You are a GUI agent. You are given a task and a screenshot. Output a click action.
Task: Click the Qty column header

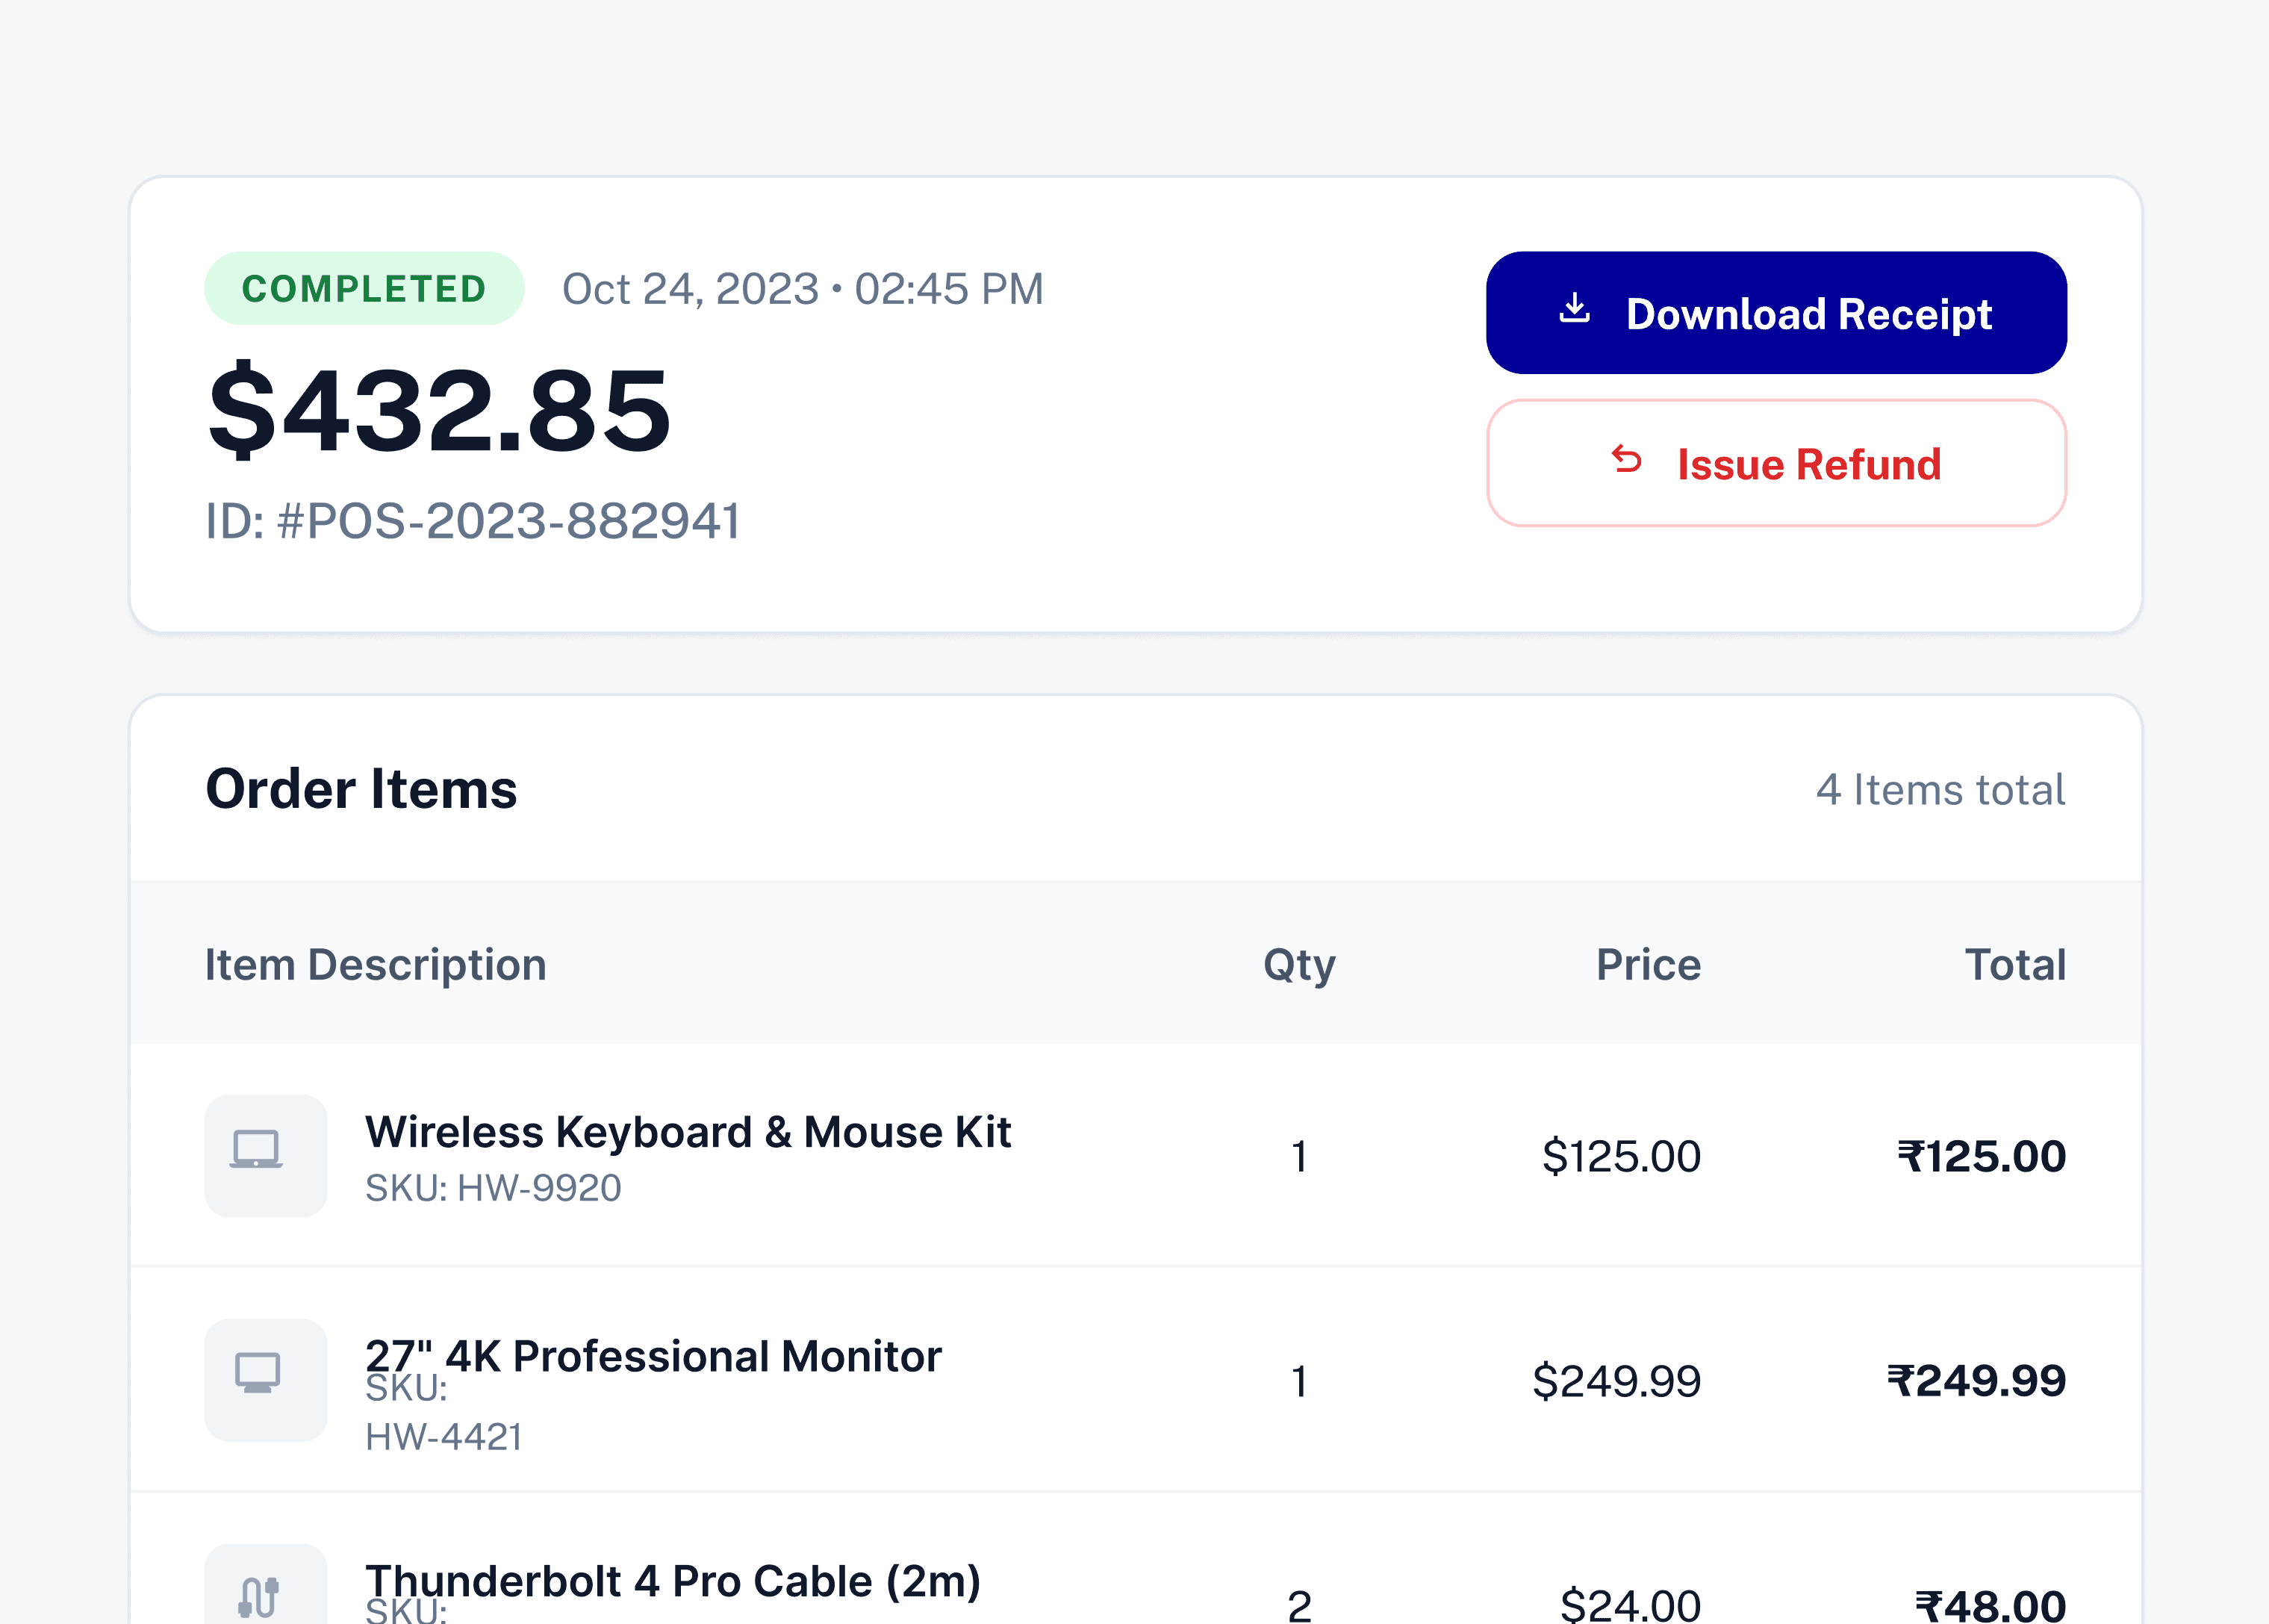pyautogui.click(x=1298, y=965)
